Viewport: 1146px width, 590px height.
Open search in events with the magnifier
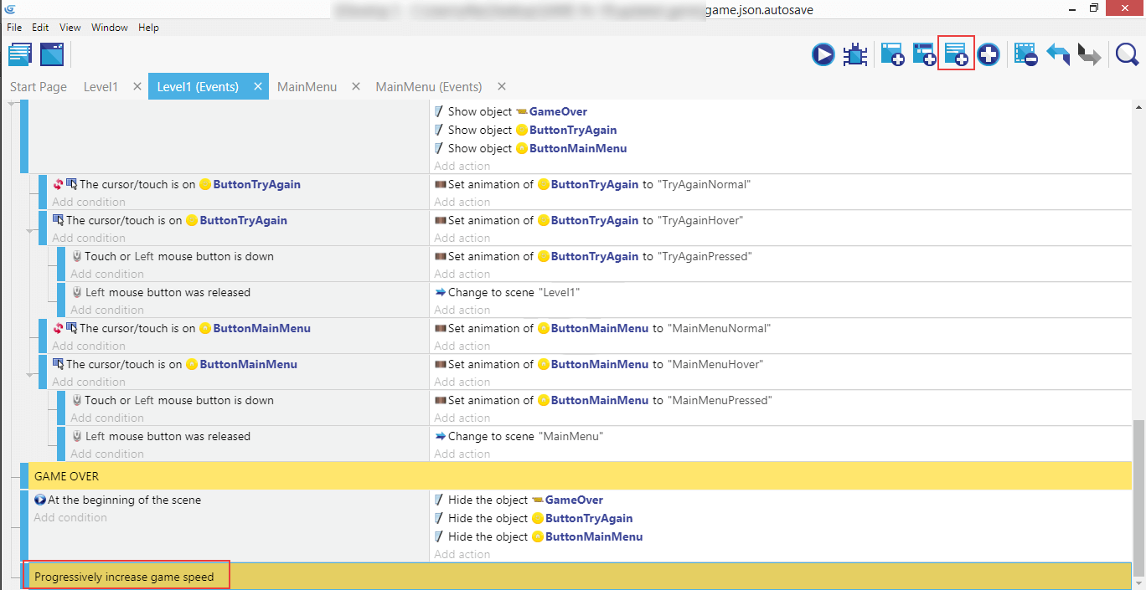click(x=1127, y=55)
